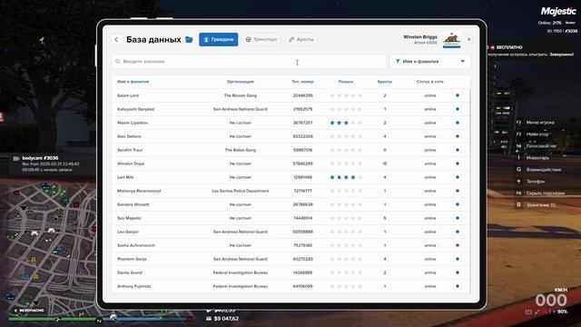Click the dot icon in Serafim Traur row

[458, 150]
